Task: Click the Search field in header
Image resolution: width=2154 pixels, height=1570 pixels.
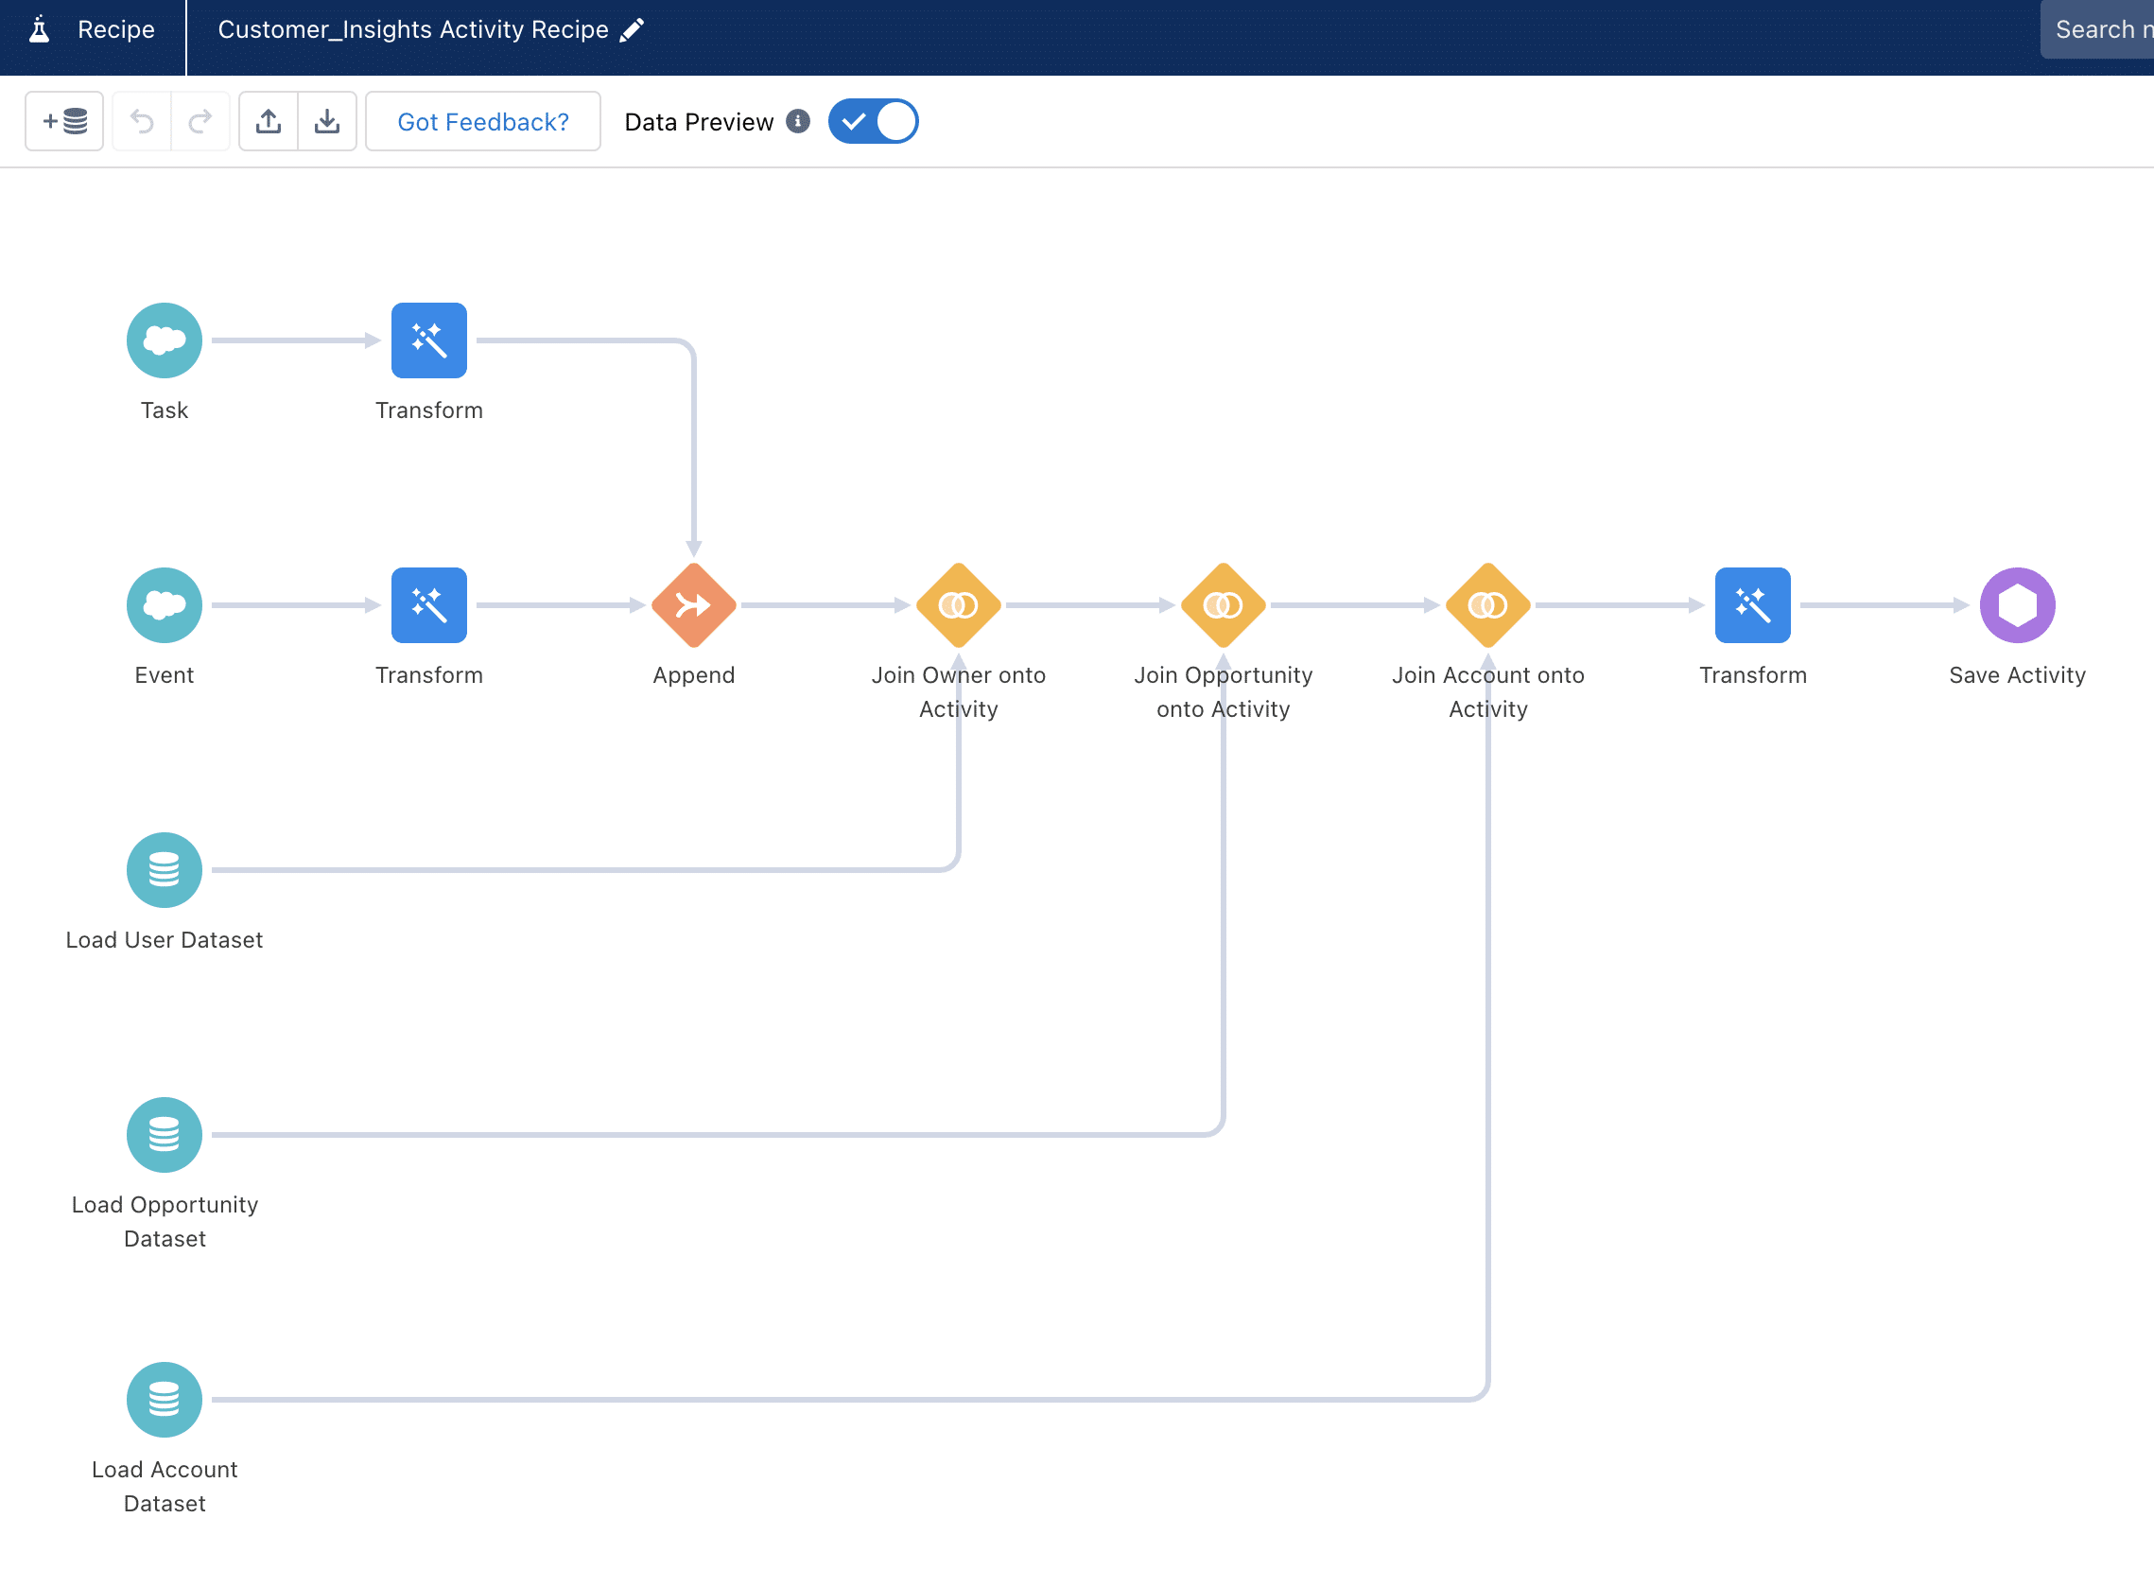Action: coord(2097,29)
